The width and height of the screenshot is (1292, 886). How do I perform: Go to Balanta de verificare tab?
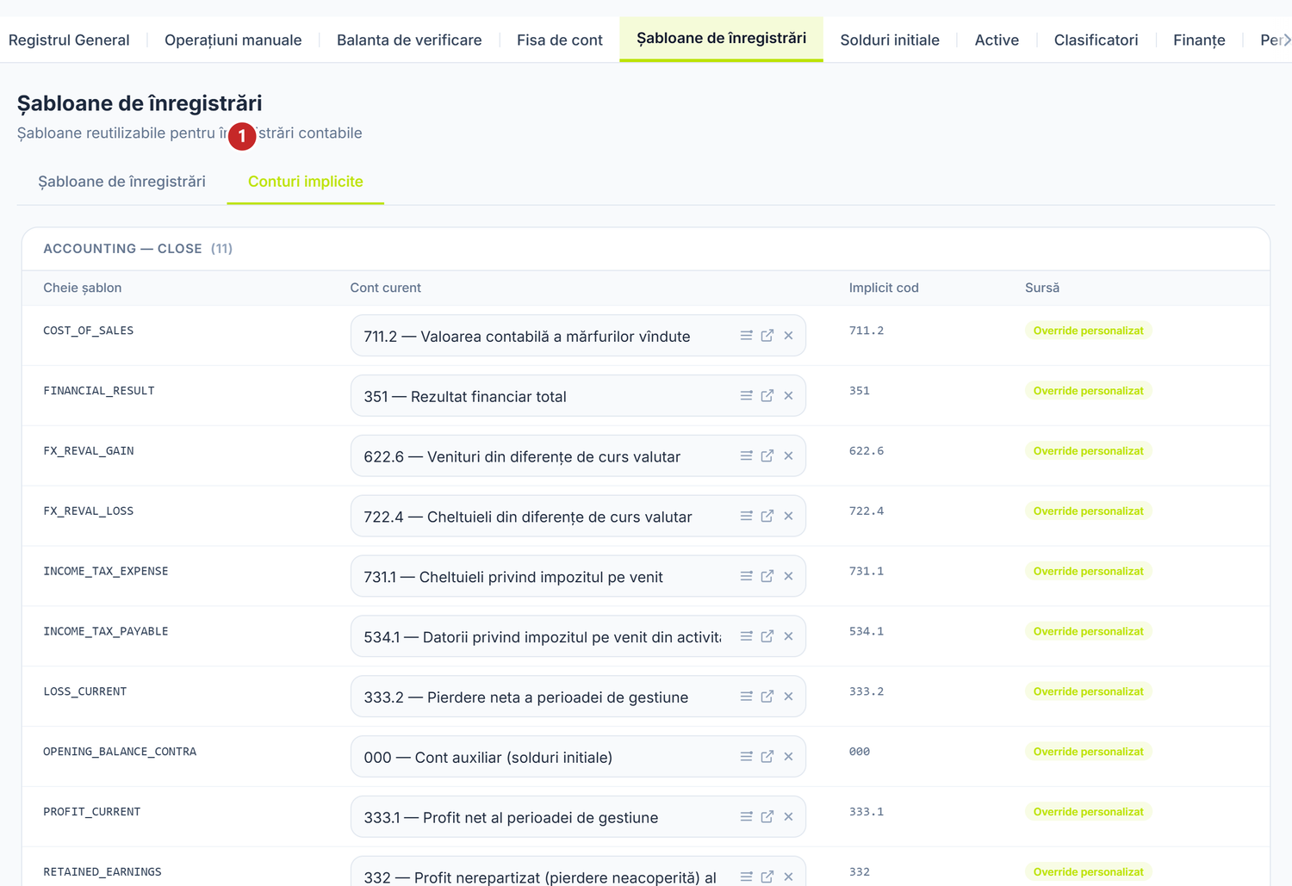pyautogui.click(x=409, y=40)
